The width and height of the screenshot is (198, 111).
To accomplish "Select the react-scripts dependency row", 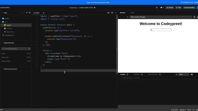I will pyautogui.click(x=16, y=61).
